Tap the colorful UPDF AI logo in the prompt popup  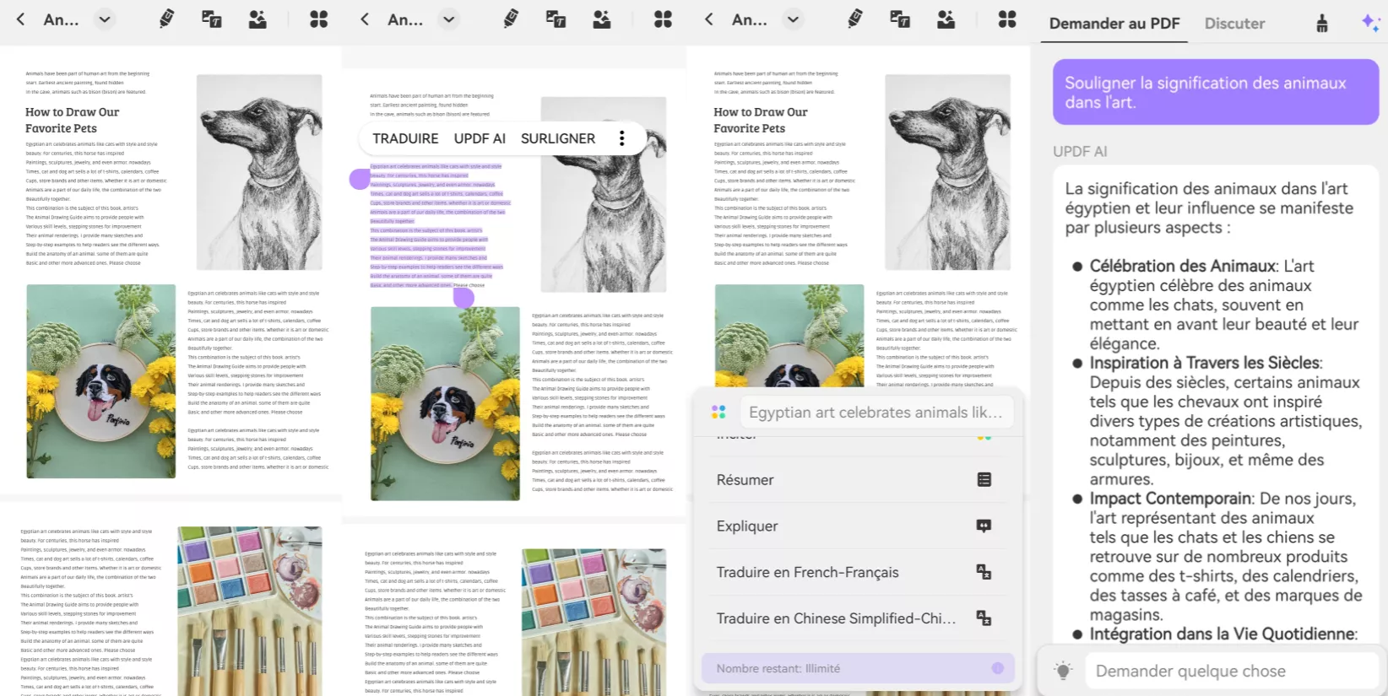[718, 412]
